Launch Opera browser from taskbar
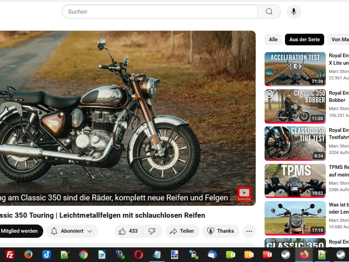This screenshot has height=262, width=349. click(x=138, y=254)
